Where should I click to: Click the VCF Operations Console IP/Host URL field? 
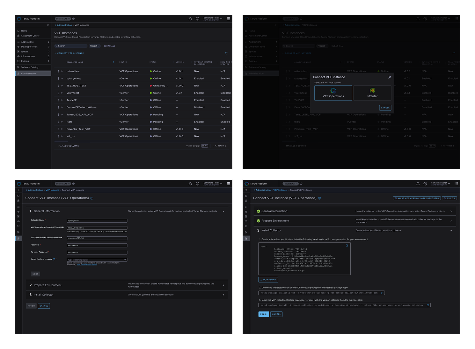[97, 228]
